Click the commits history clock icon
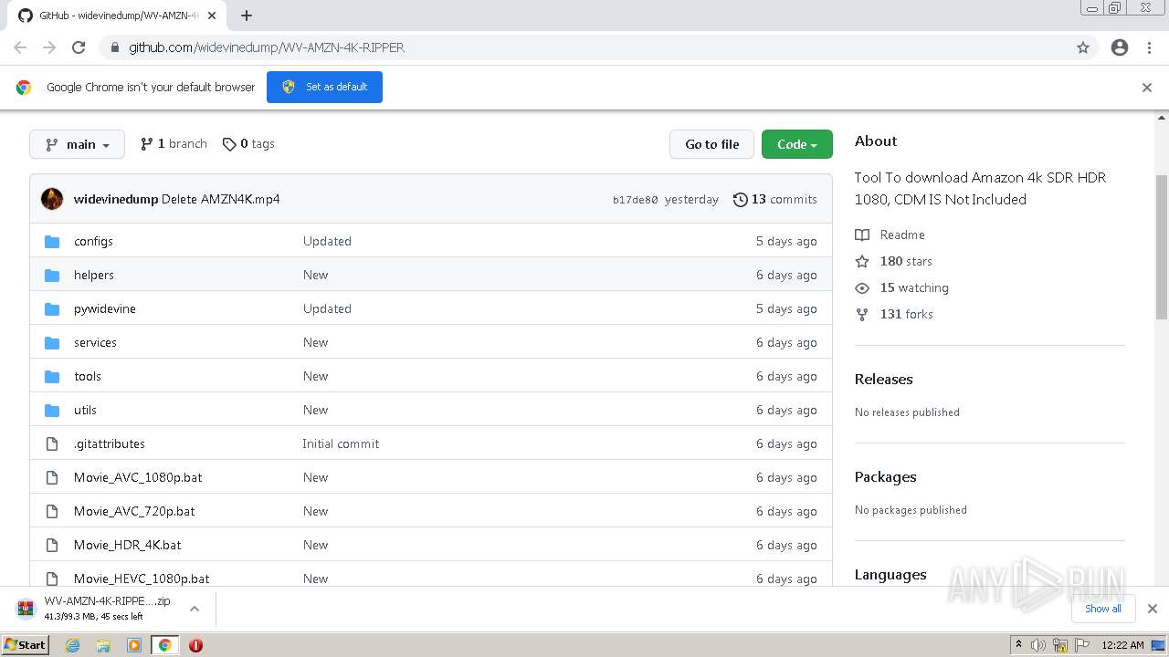The image size is (1169, 657). (x=741, y=199)
